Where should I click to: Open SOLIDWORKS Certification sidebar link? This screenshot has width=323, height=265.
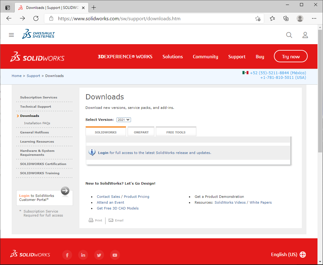[x=43, y=164]
